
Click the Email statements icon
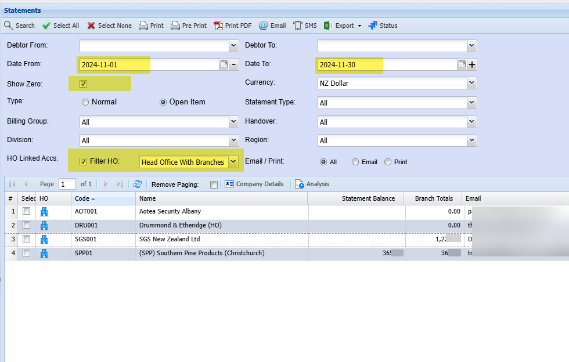tap(263, 26)
